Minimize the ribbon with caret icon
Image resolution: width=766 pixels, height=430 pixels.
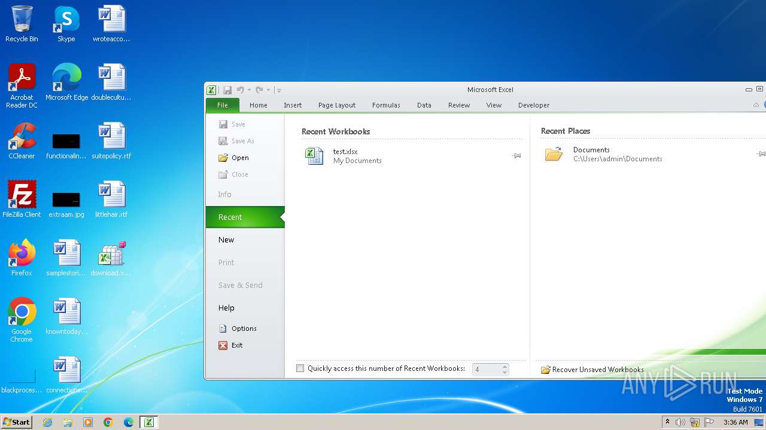pyautogui.click(x=756, y=105)
